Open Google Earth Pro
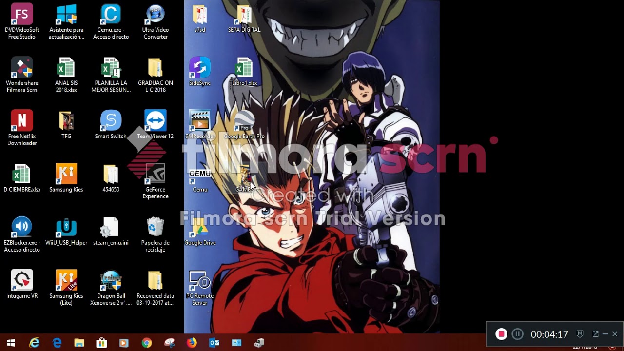 (244, 125)
